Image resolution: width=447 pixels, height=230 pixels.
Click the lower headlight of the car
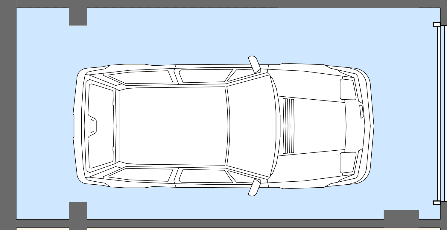[x=348, y=163]
